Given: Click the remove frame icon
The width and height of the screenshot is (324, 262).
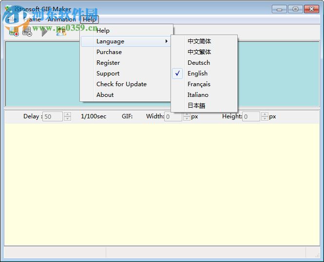Looking at the screenshot, I should (x=27, y=32).
